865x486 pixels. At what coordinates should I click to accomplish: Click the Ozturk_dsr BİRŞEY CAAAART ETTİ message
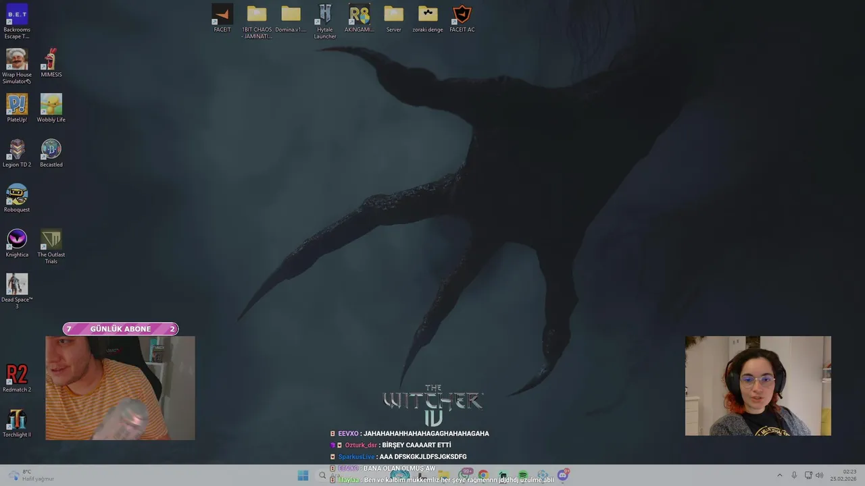coord(391,445)
